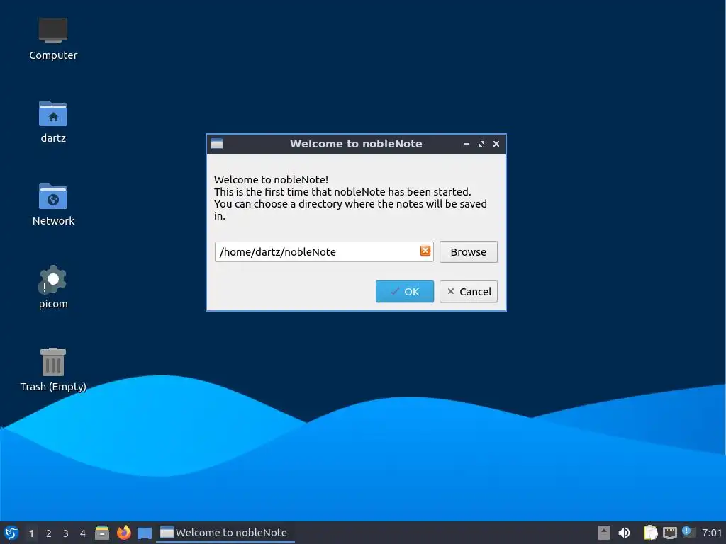Screen dimensions: 726x544
Task: Click the 7:01 panel clock
Action: pyautogui.click(x=712, y=533)
